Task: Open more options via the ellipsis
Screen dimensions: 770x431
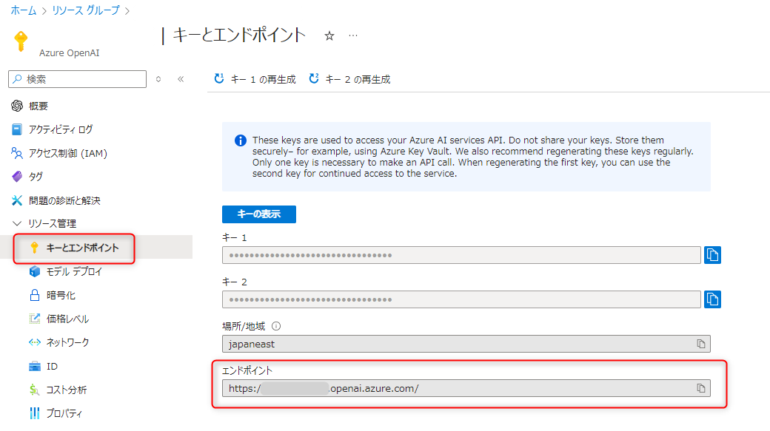Action: (x=353, y=34)
